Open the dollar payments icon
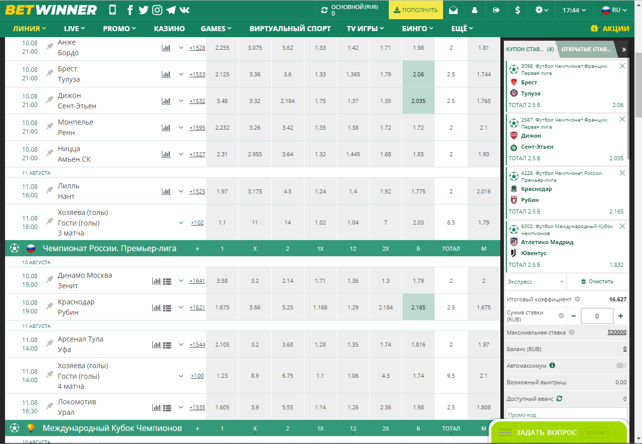The height and width of the screenshot is (444, 642). click(518, 10)
